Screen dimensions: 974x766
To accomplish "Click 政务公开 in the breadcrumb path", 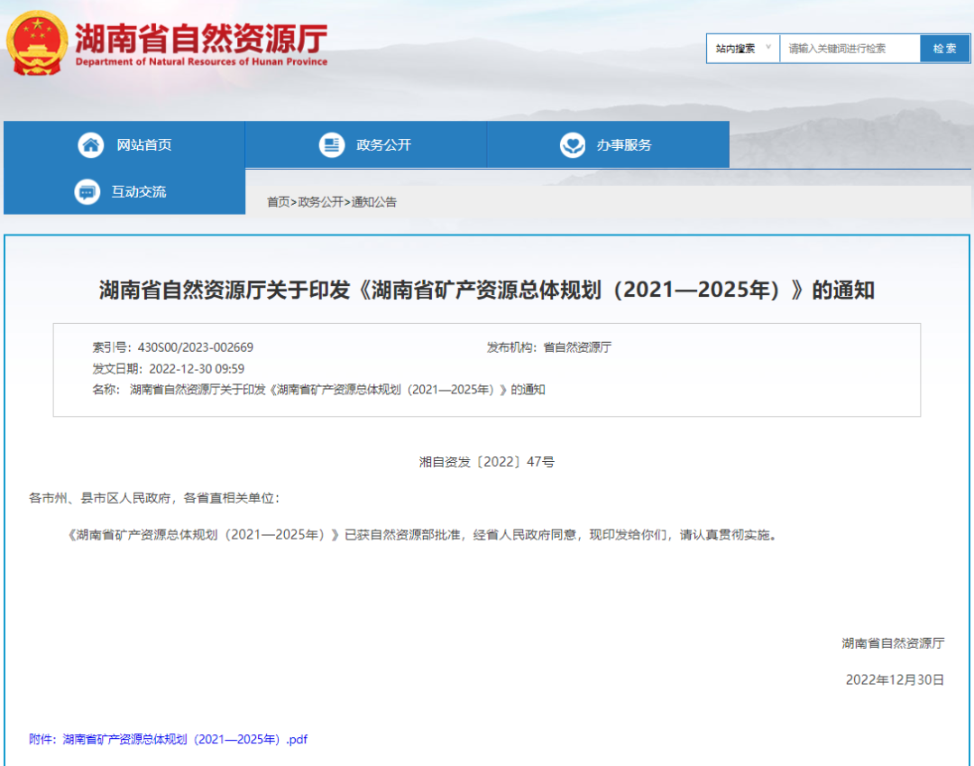I will 321,202.
